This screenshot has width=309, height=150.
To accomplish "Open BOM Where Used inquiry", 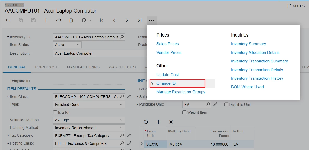I will tap(247, 87).
